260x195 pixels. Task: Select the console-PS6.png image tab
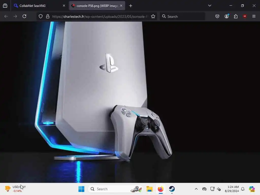click(x=97, y=6)
